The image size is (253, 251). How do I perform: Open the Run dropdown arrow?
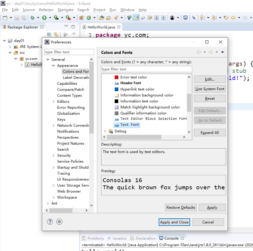[x=50, y=18]
